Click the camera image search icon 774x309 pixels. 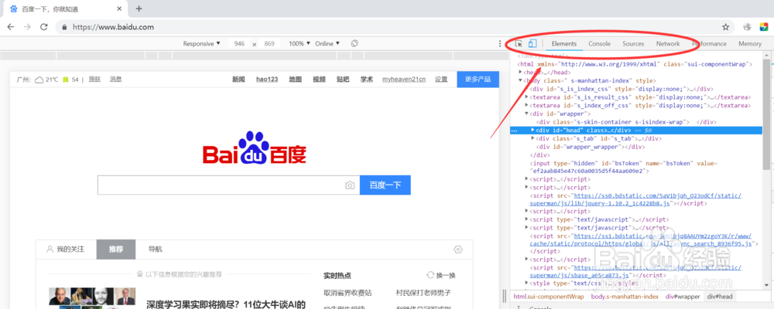[350, 185]
